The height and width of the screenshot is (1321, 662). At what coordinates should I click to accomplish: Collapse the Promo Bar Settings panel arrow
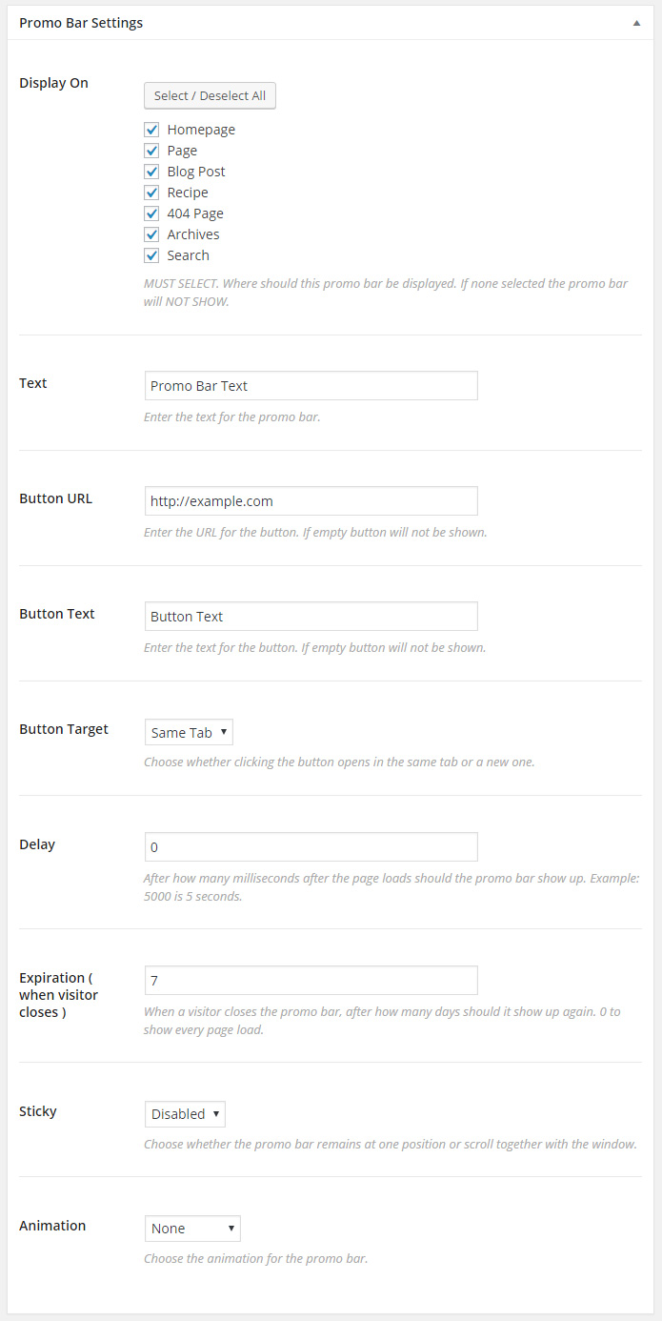[636, 23]
